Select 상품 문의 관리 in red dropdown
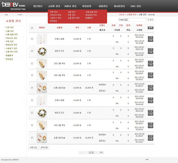The image size is (178, 163). (x=74, y=18)
